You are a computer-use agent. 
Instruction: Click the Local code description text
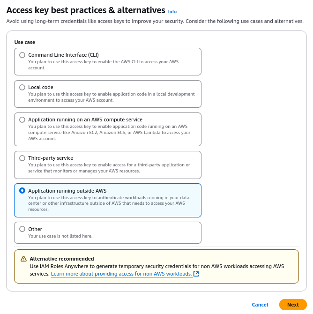[111, 97]
